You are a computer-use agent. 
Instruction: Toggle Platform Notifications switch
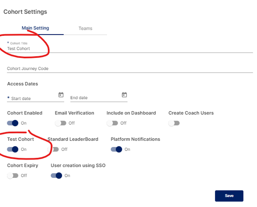[116, 149]
